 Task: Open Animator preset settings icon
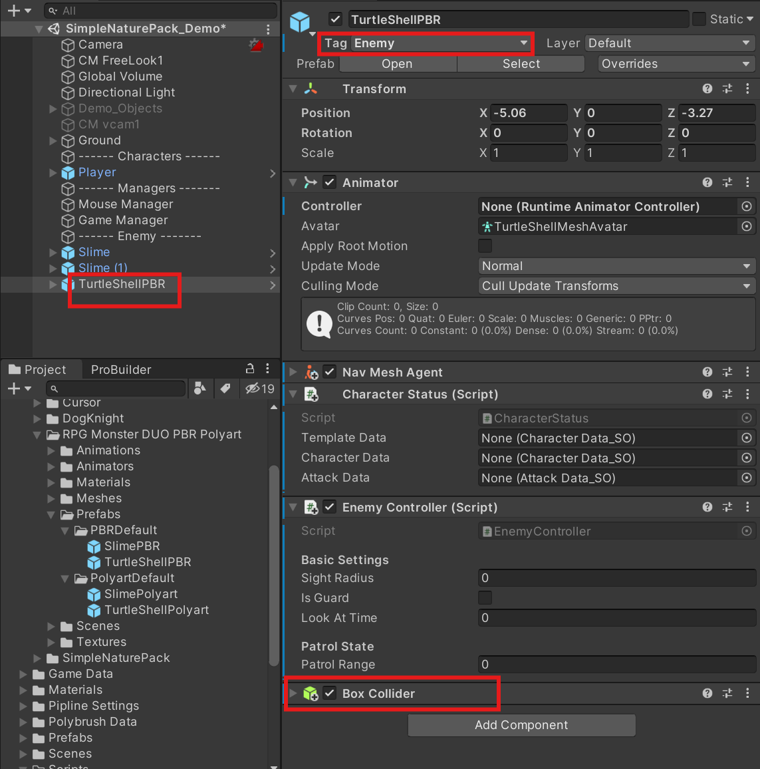(727, 182)
